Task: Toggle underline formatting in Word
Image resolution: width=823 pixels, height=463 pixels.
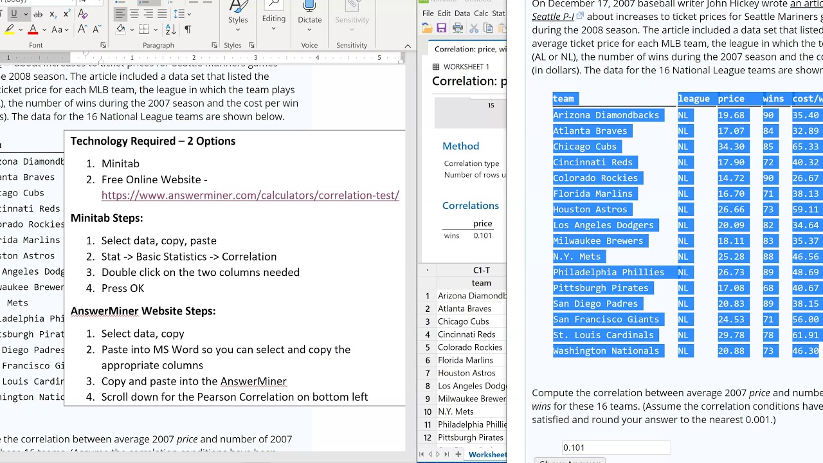Action: pyautogui.click(x=14, y=14)
